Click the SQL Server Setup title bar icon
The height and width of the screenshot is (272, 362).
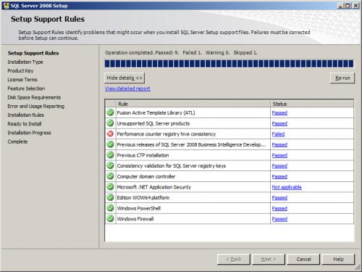[x=6, y=5]
